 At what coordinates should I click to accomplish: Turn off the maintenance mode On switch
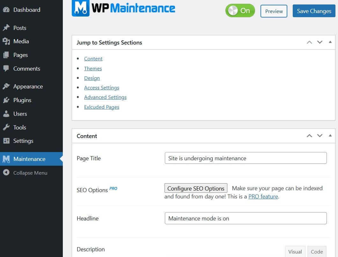point(240,10)
